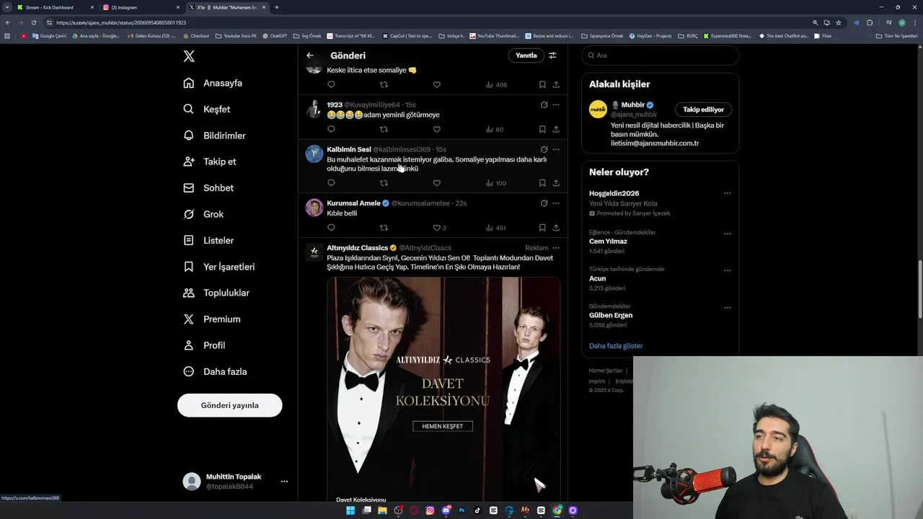Open Topluluklar in sidebar

[x=216, y=293]
